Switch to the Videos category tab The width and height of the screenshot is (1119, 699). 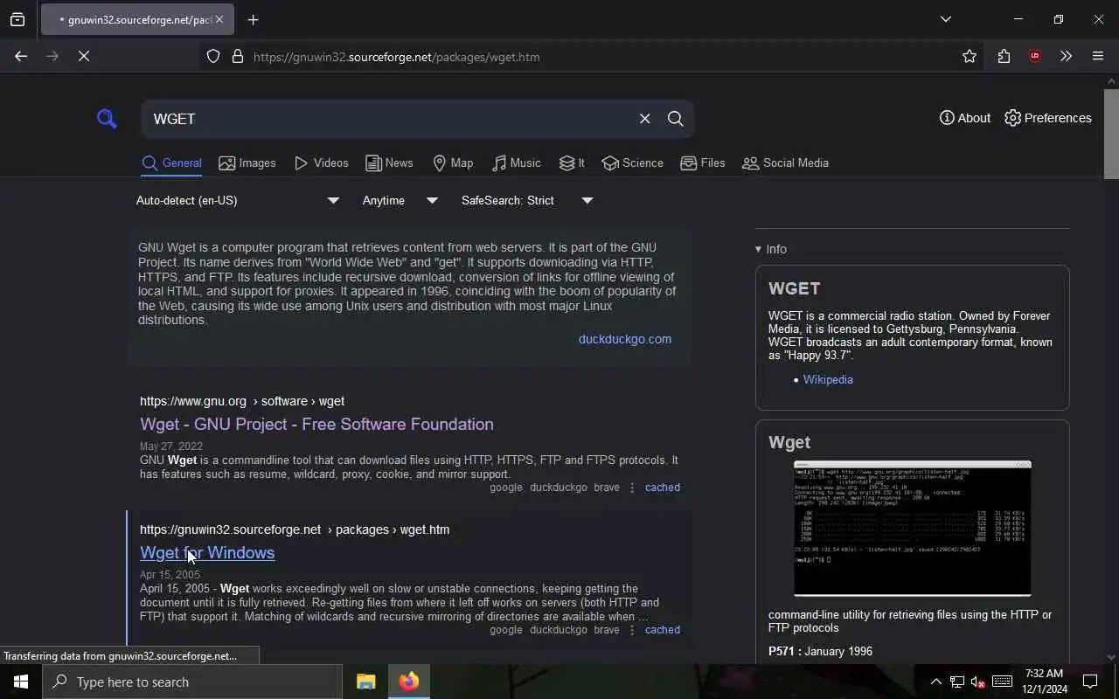[x=322, y=163]
